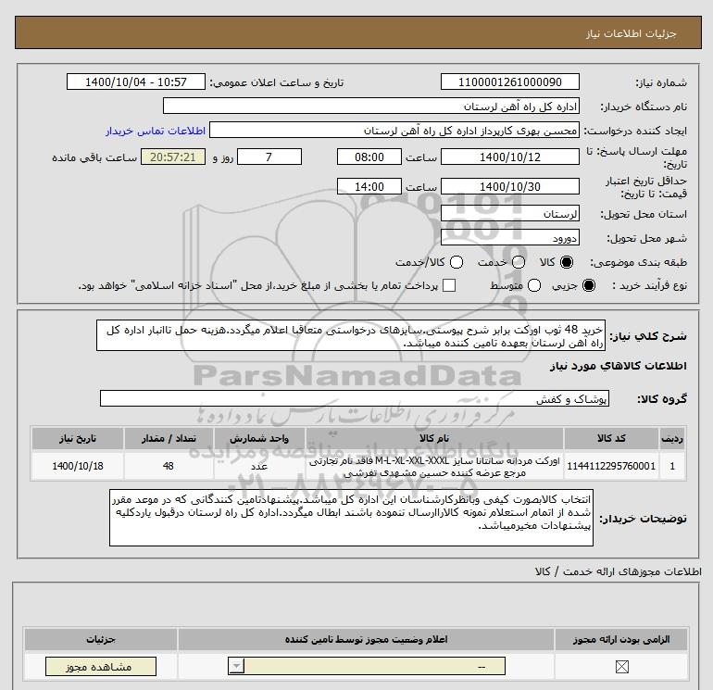Click the شرح کلی نیاز description box
Viewport: 713px width, 690px height.
click(x=351, y=335)
